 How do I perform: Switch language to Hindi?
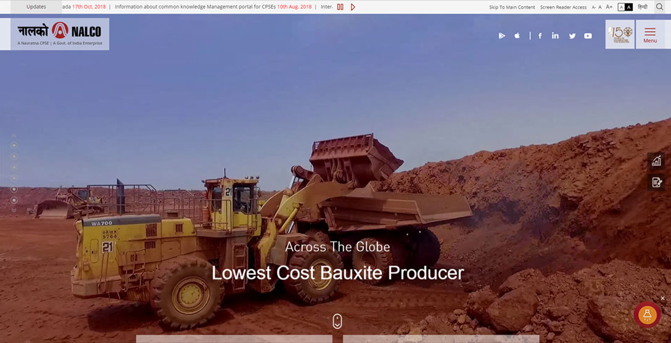643,7
